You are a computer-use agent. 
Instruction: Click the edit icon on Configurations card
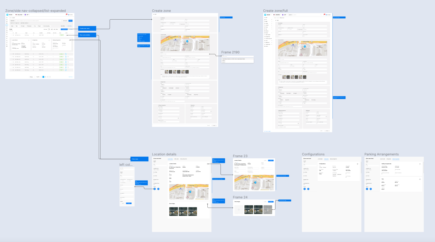click(357, 164)
